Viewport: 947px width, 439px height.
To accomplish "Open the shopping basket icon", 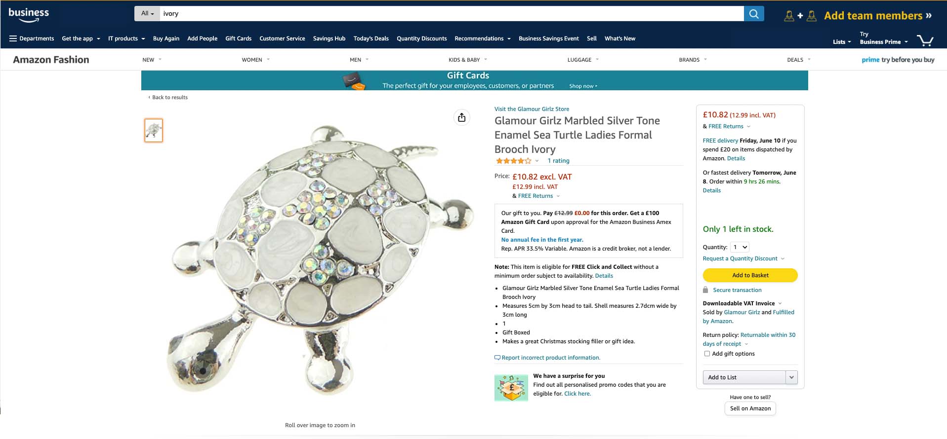I will 925,40.
